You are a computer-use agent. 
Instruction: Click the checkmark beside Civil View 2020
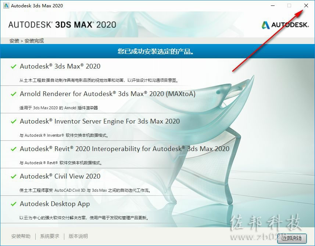point(14,176)
